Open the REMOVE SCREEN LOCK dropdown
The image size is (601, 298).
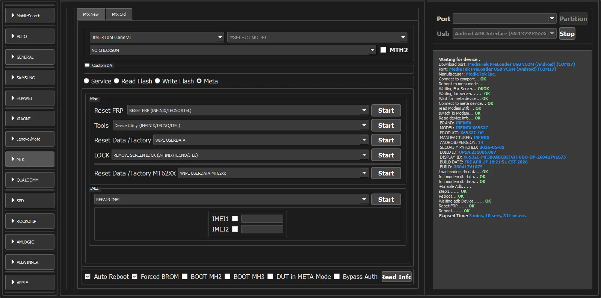[x=240, y=155]
